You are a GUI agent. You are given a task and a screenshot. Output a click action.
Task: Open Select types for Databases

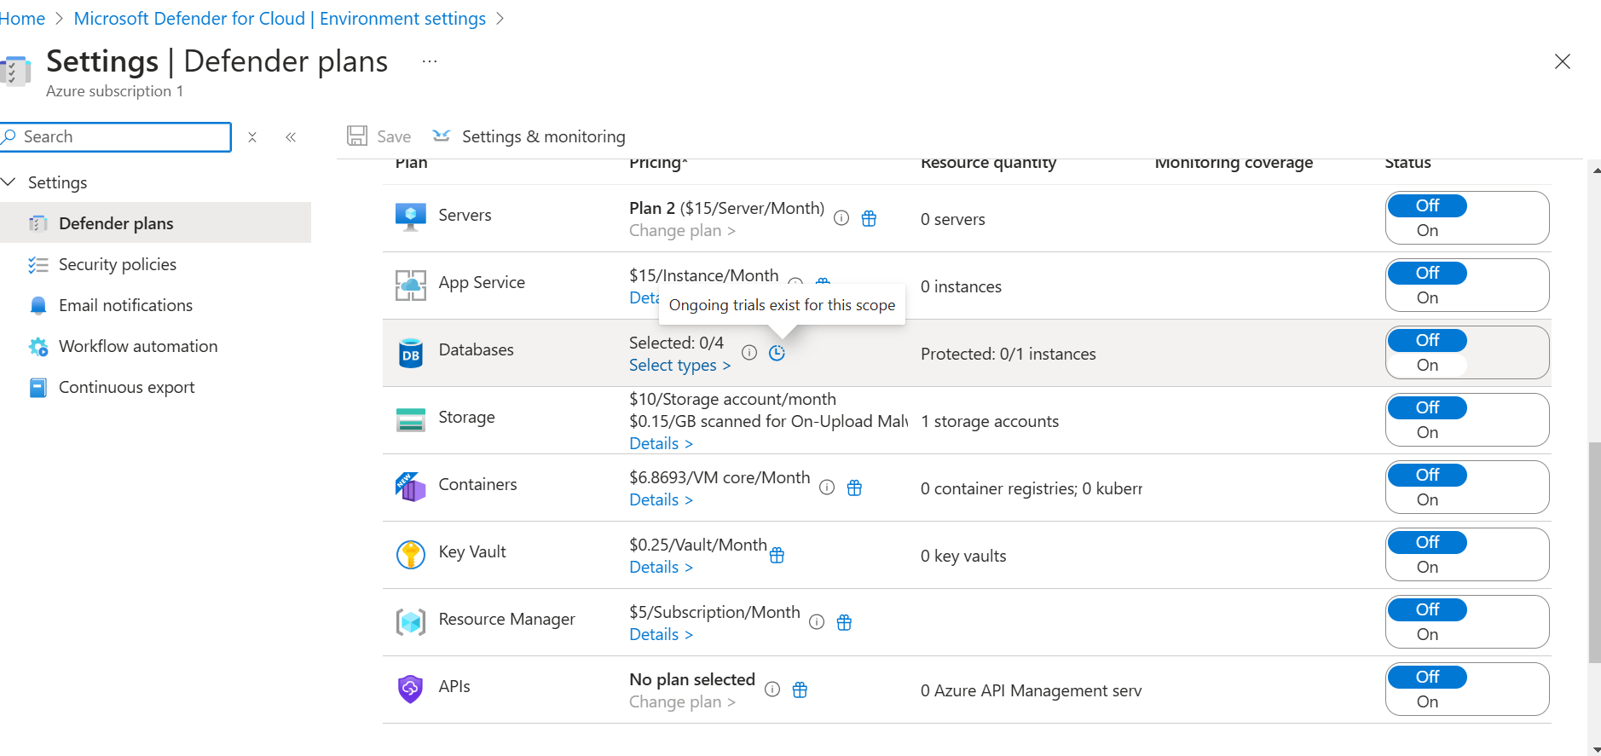679,365
